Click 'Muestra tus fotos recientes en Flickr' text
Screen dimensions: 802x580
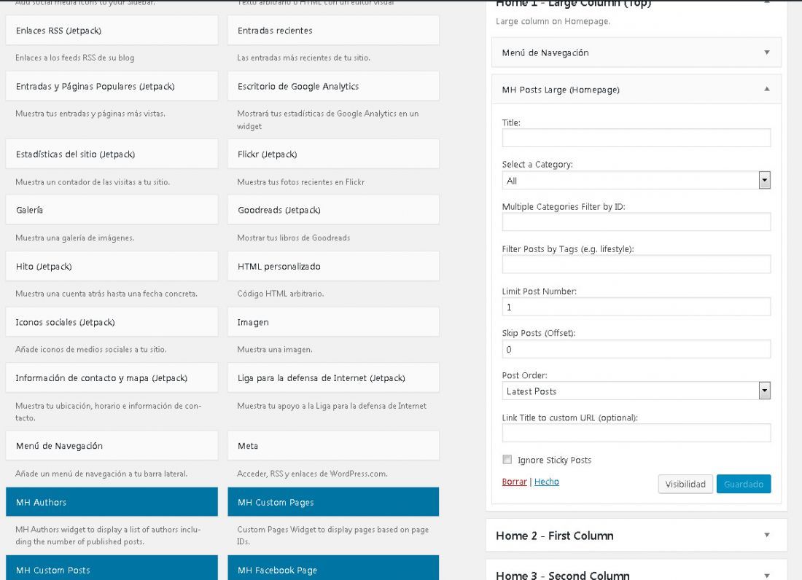pos(300,182)
